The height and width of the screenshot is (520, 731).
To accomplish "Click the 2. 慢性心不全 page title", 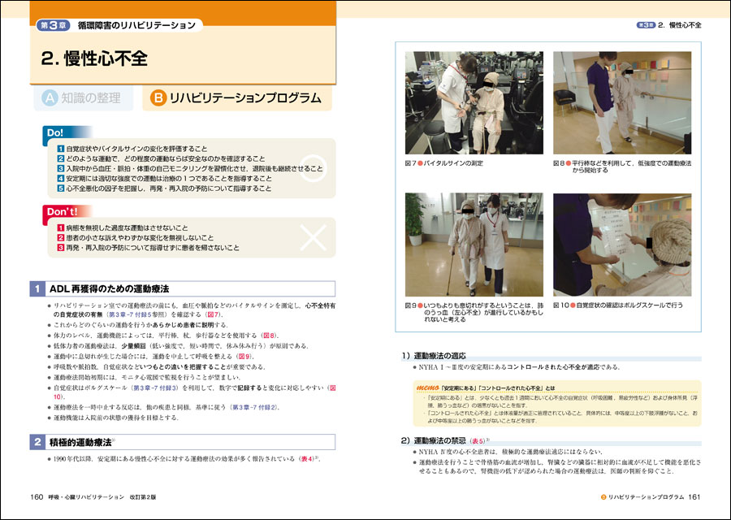I will coord(94,59).
